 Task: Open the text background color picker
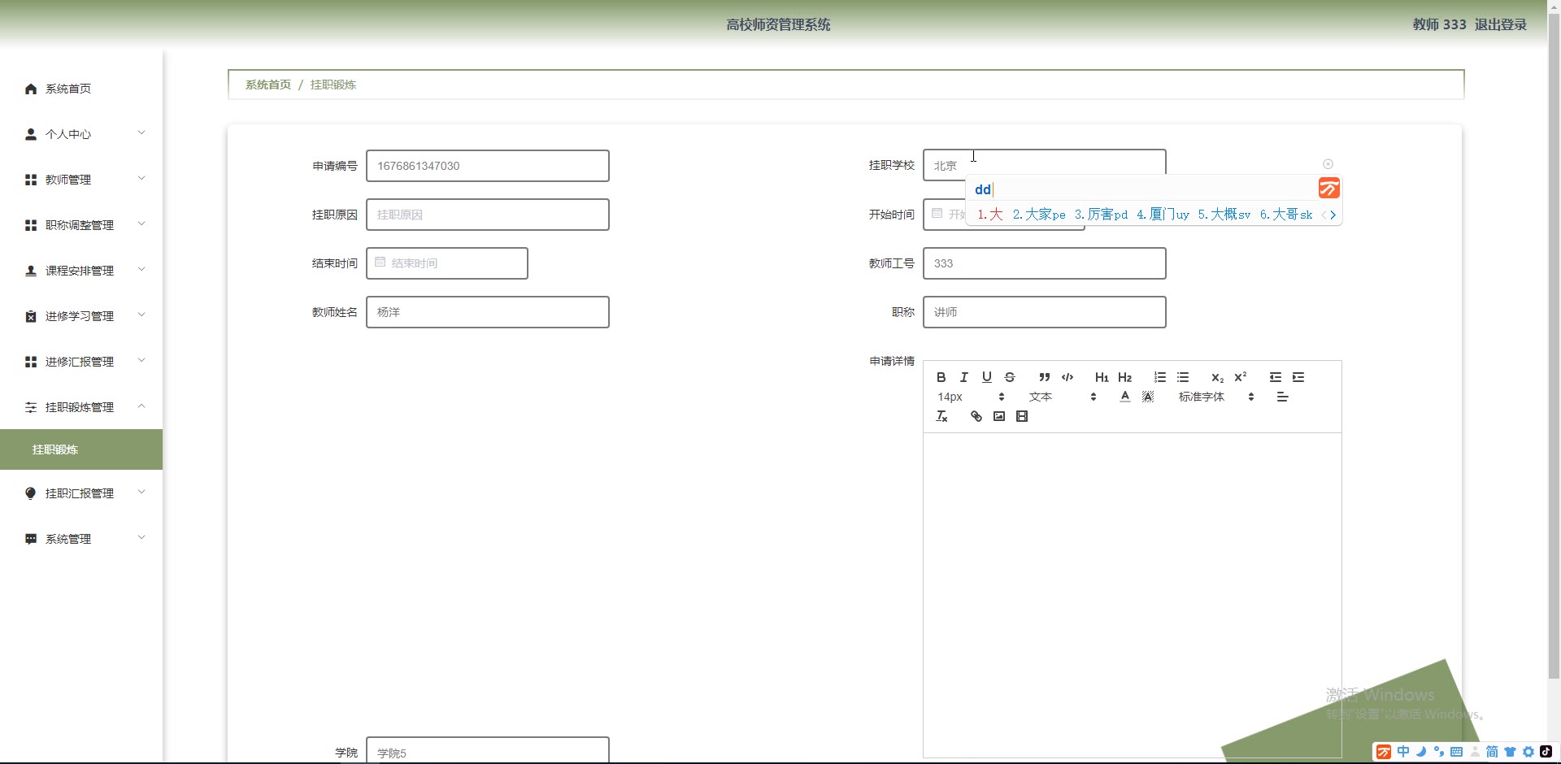point(1147,397)
